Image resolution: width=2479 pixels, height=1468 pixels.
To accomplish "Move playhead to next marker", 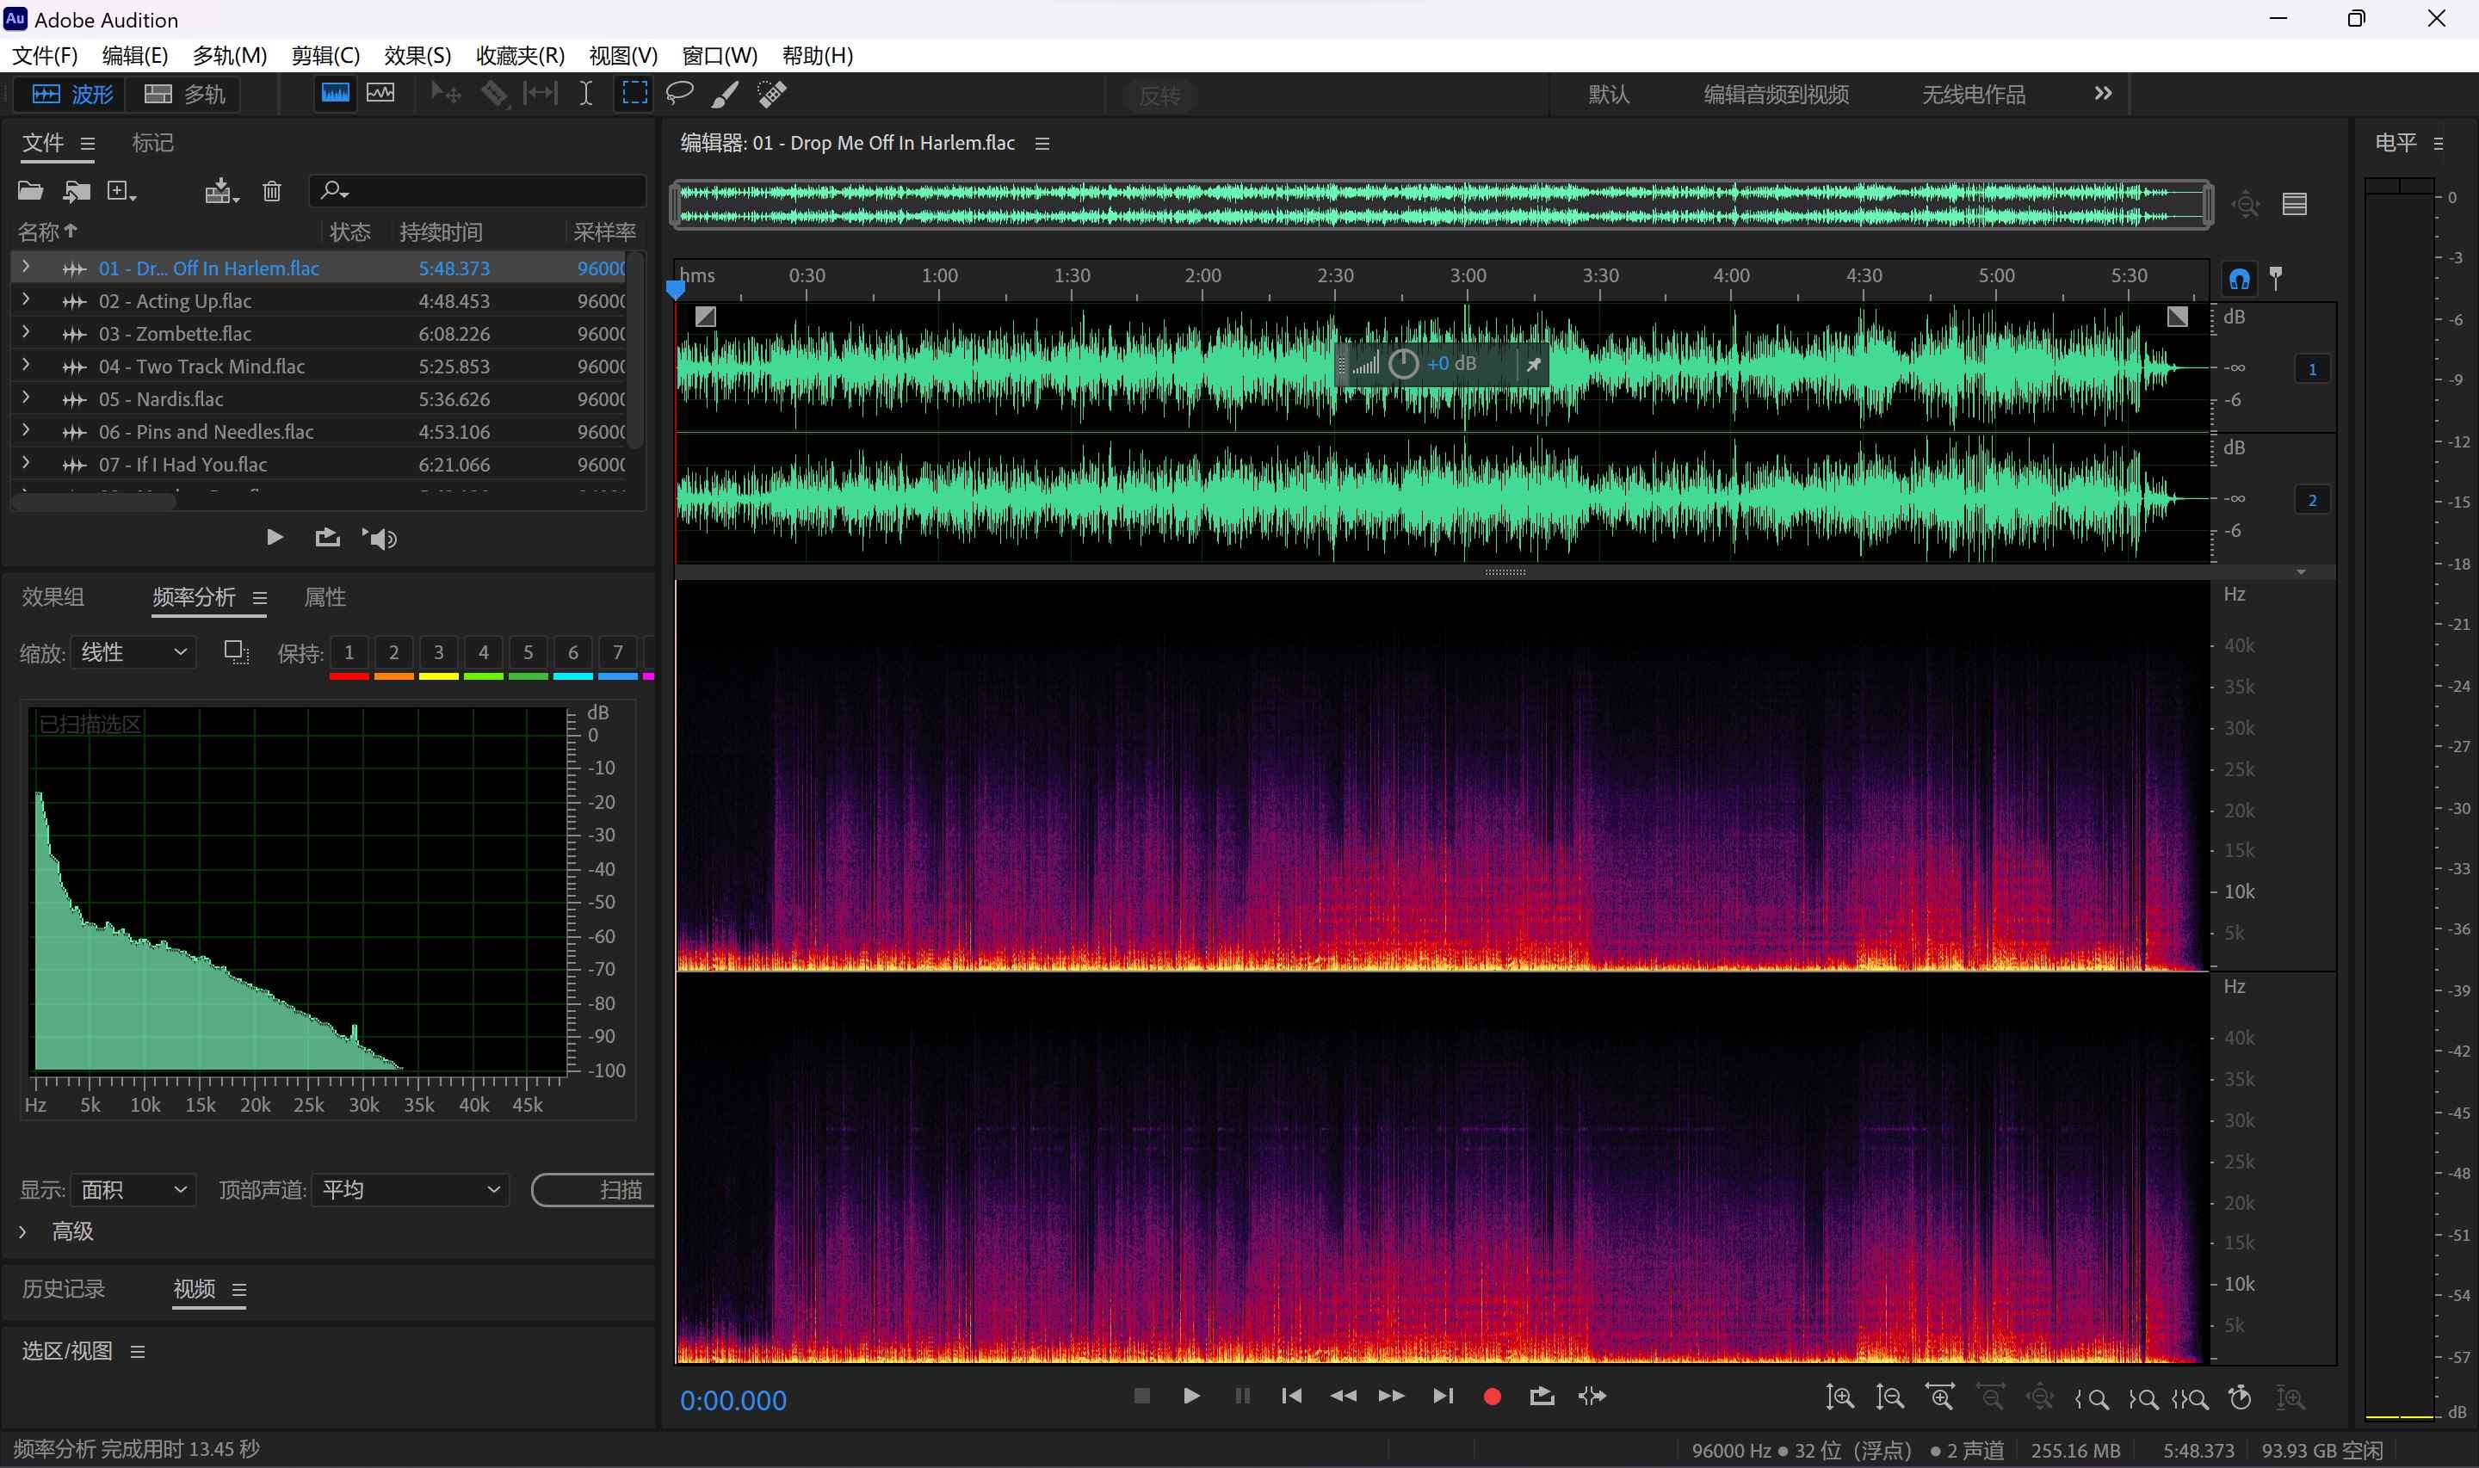I will click(x=1444, y=1396).
